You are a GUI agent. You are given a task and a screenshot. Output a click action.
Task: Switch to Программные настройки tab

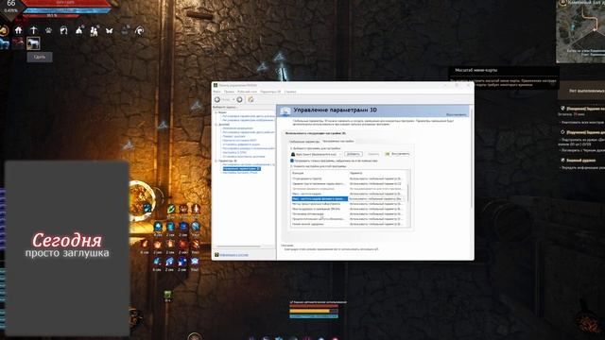pos(338,141)
